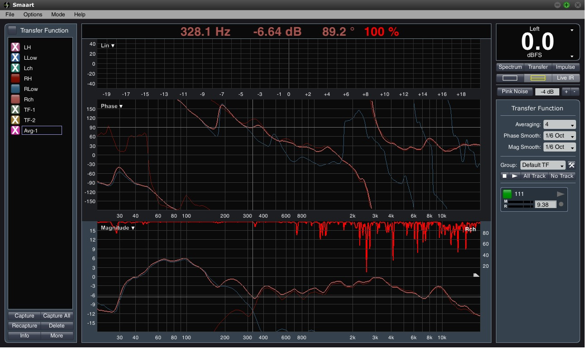The width and height of the screenshot is (586, 351).
Task: Open the Averaging dropdown
Action: click(x=559, y=124)
